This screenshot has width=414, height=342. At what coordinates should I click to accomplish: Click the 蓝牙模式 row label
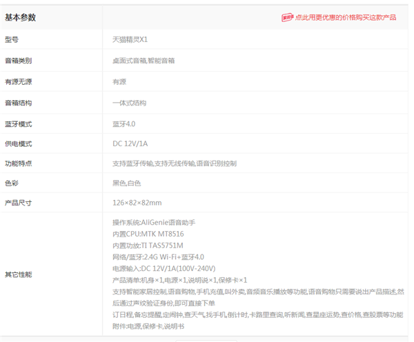click(x=18, y=124)
